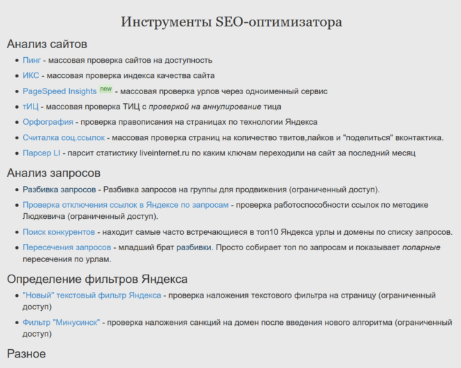Click the green "new" badge beside PageSpeed Insights

[105, 89]
